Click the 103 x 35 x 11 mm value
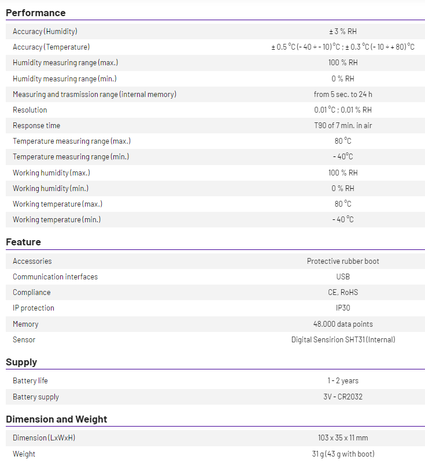Image resolution: width=425 pixels, height=467 pixels. tap(343, 438)
